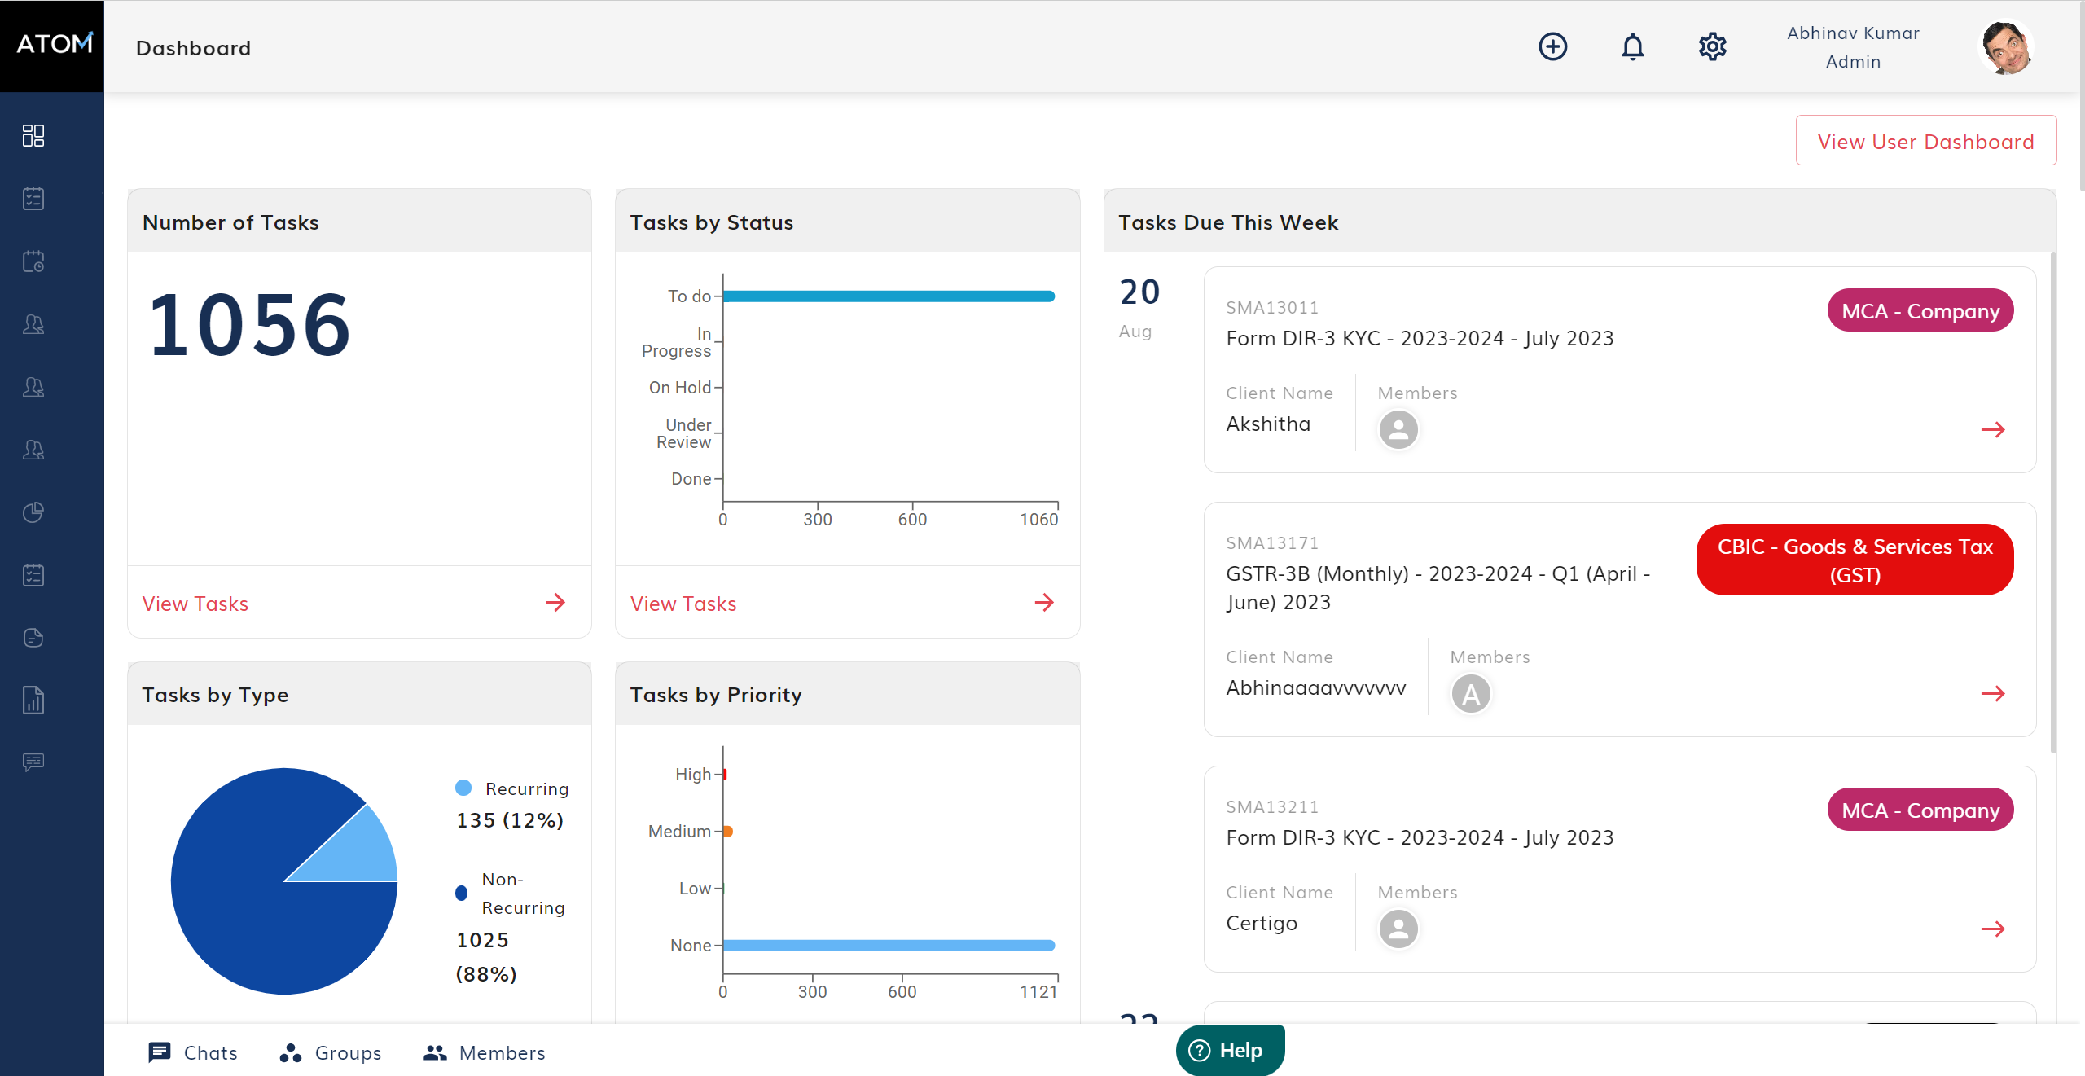Click the View User Dashboard button
2085x1076 pixels.
1925,140
